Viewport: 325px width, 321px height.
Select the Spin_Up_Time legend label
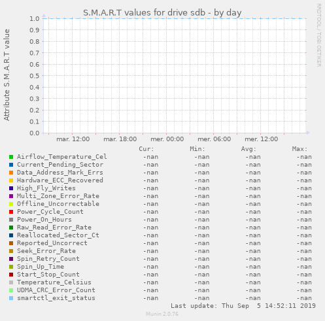(x=41, y=267)
